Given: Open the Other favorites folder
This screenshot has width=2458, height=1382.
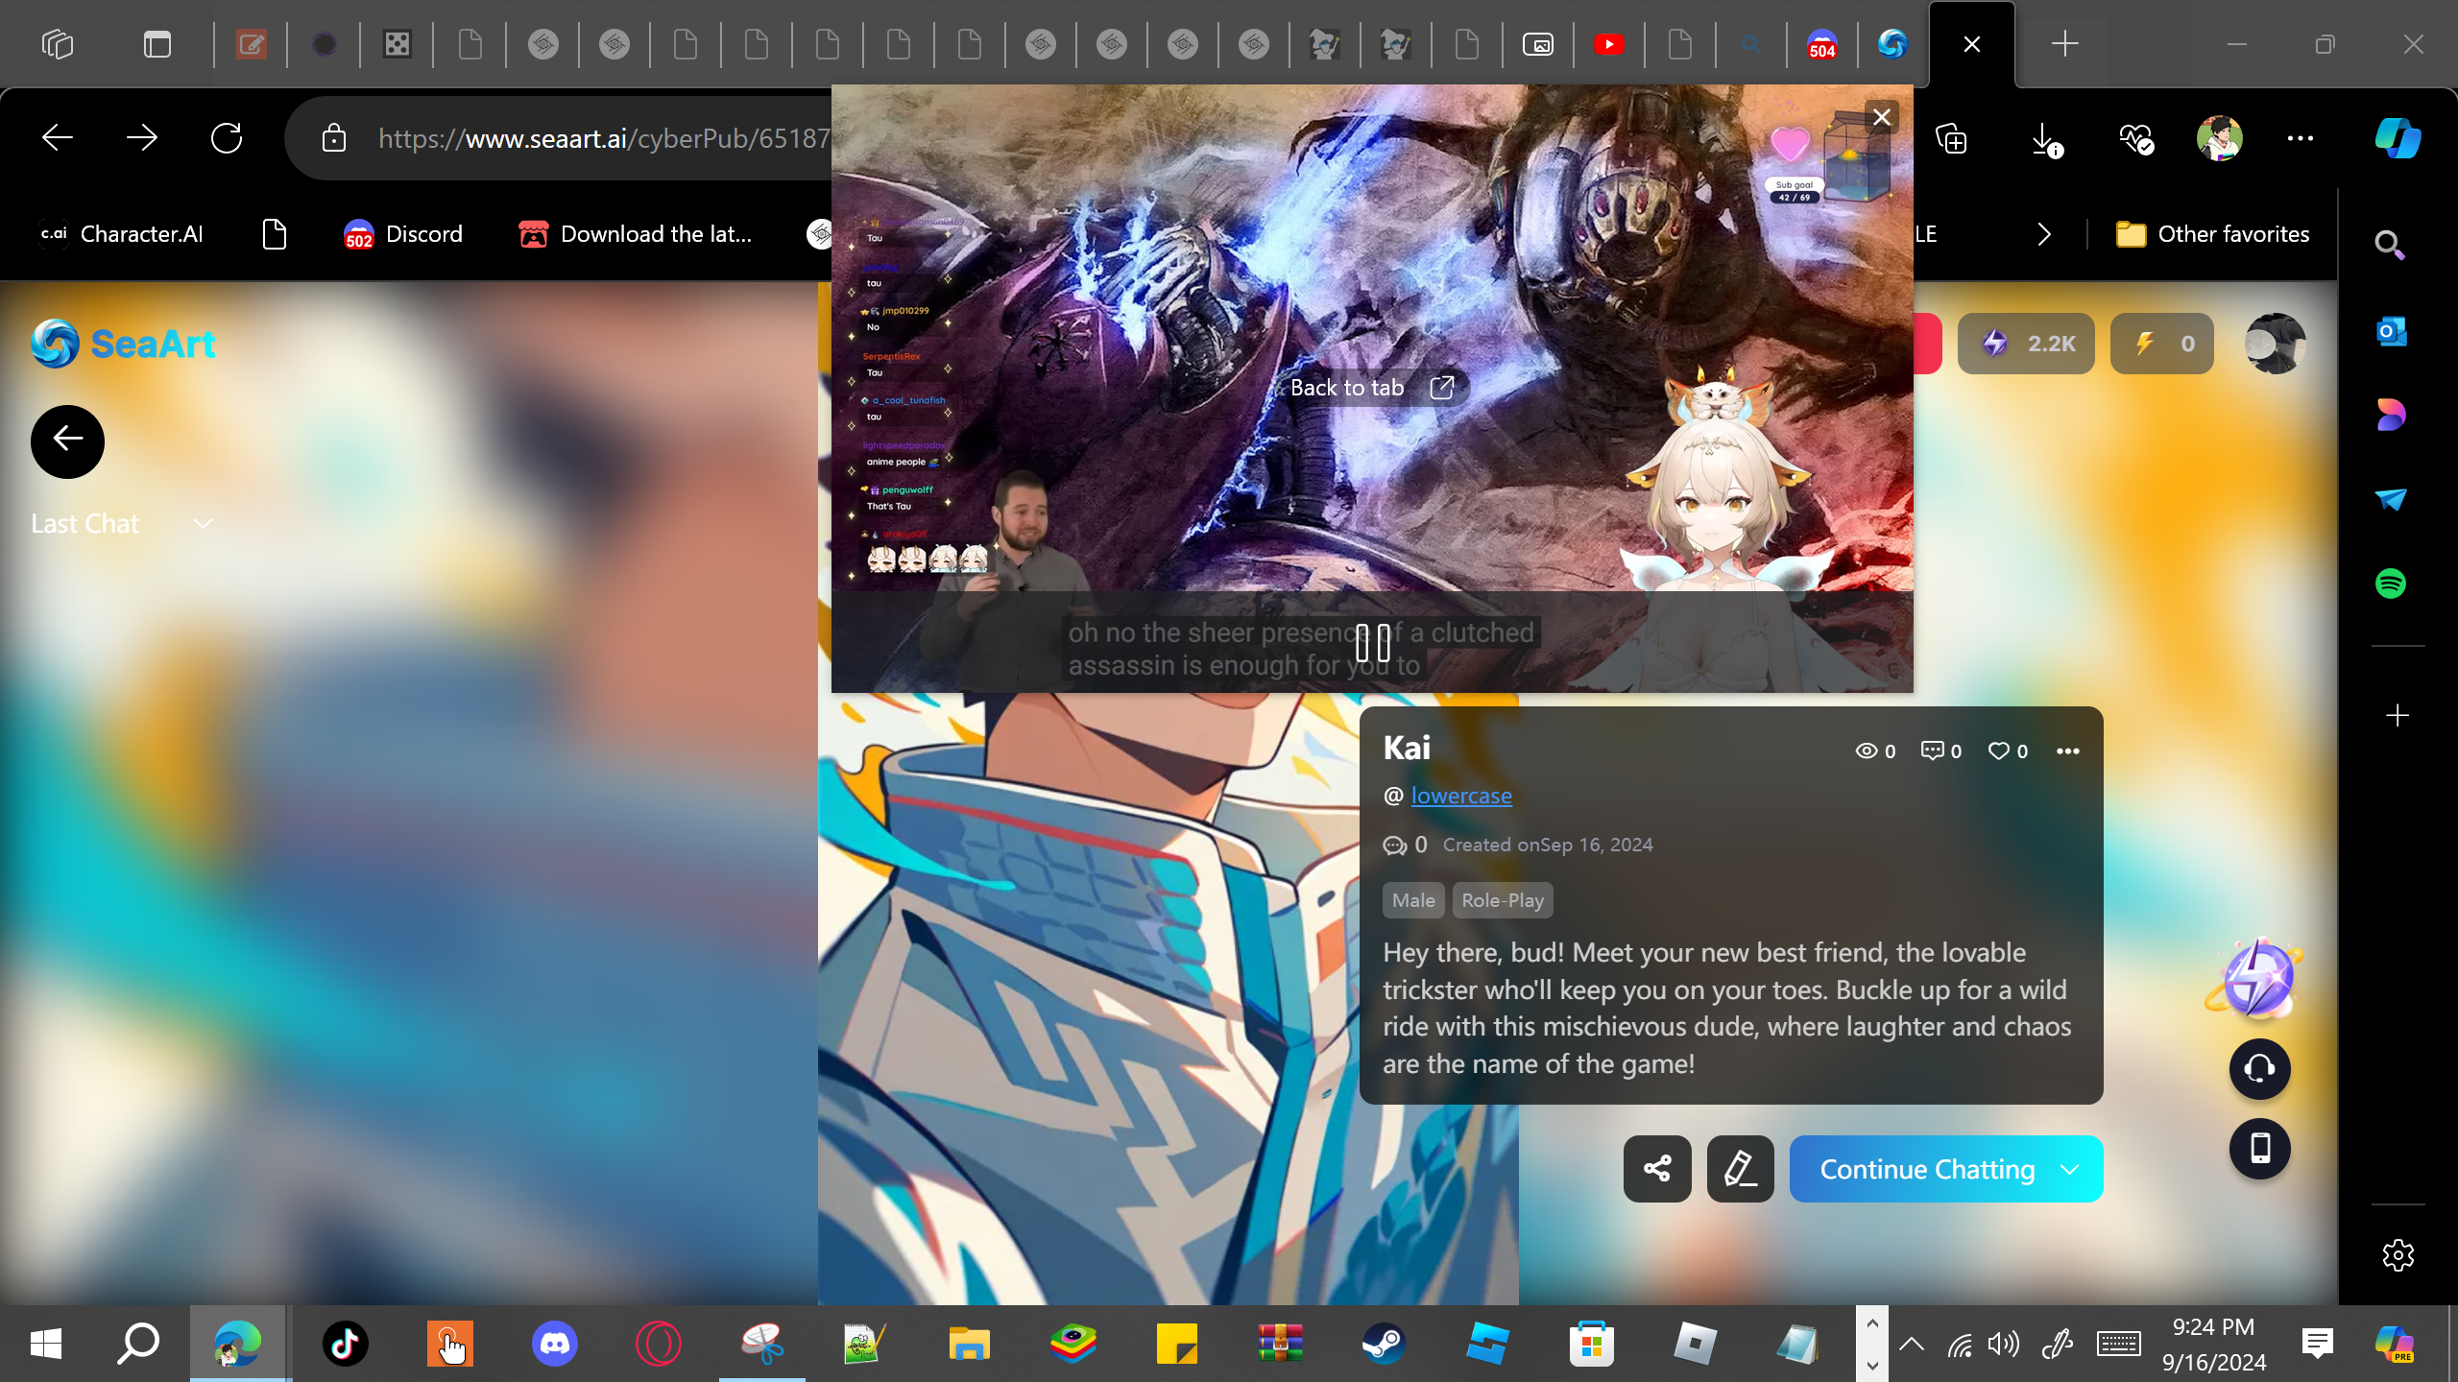Looking at the screenshot, I should [2213, 234].
